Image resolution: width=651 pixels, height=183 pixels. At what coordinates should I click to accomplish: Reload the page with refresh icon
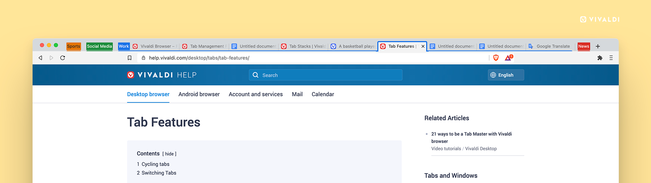click(x=63, y=58)
